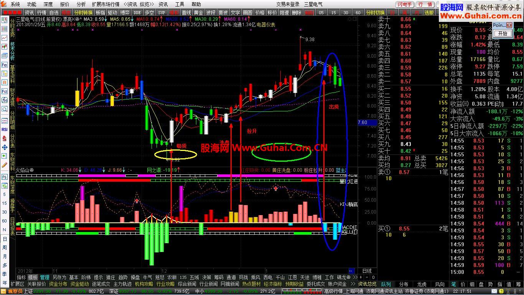Open the 系统 menu
The height and width of the screenshot is (295, 524).
click(x=15, y=4)
